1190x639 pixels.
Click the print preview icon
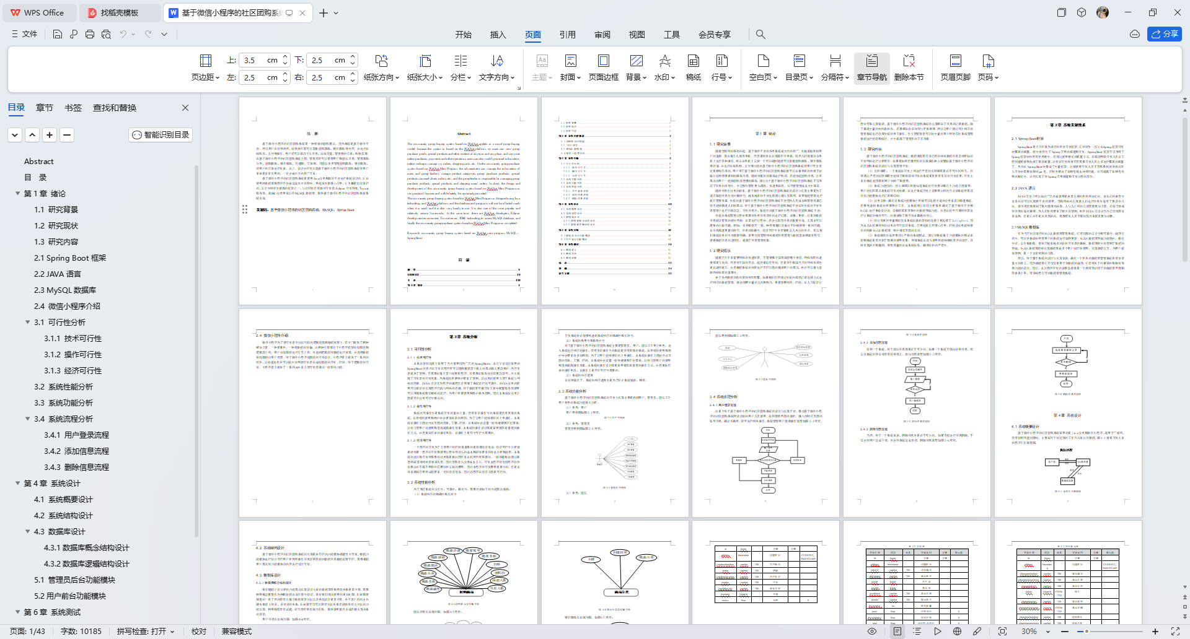[106, 34]
